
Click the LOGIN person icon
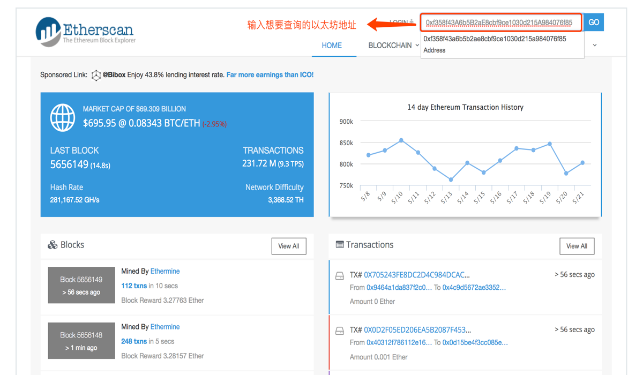click(413, 21)
